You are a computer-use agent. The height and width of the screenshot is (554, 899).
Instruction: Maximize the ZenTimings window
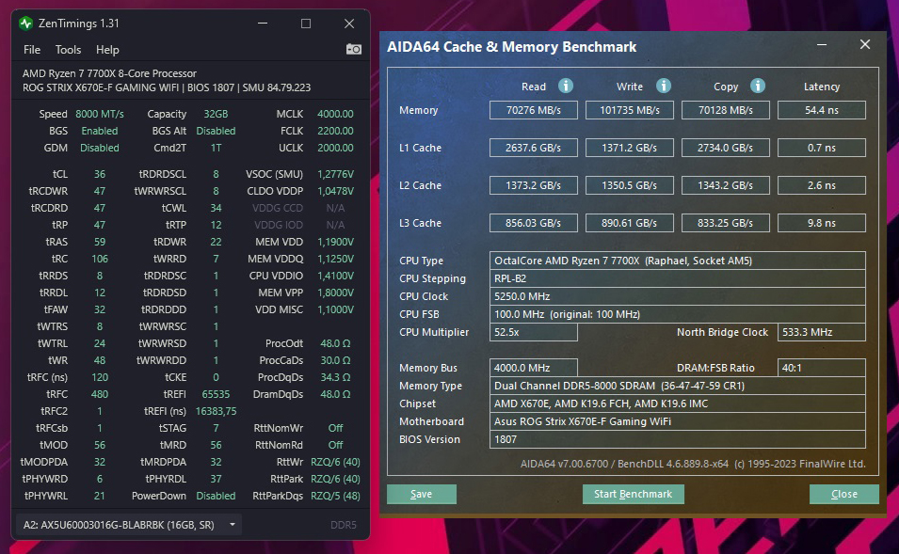306,24
